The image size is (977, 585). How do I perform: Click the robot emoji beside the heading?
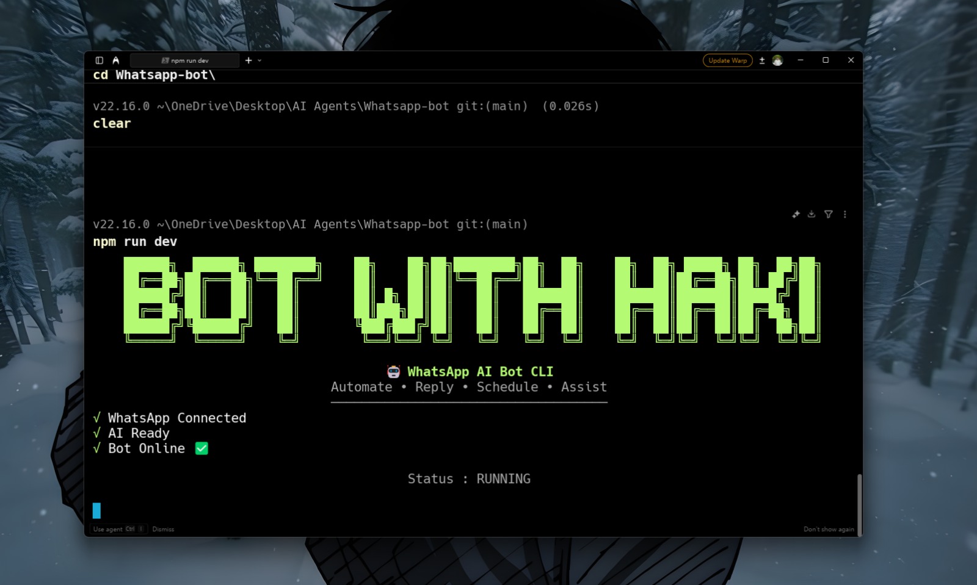pyautogui.click(x=394, y=371)
